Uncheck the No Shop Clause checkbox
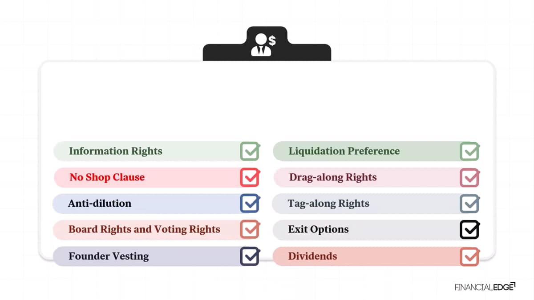The height and width of the screenshot is (300, 534). (x=250, y=177)
